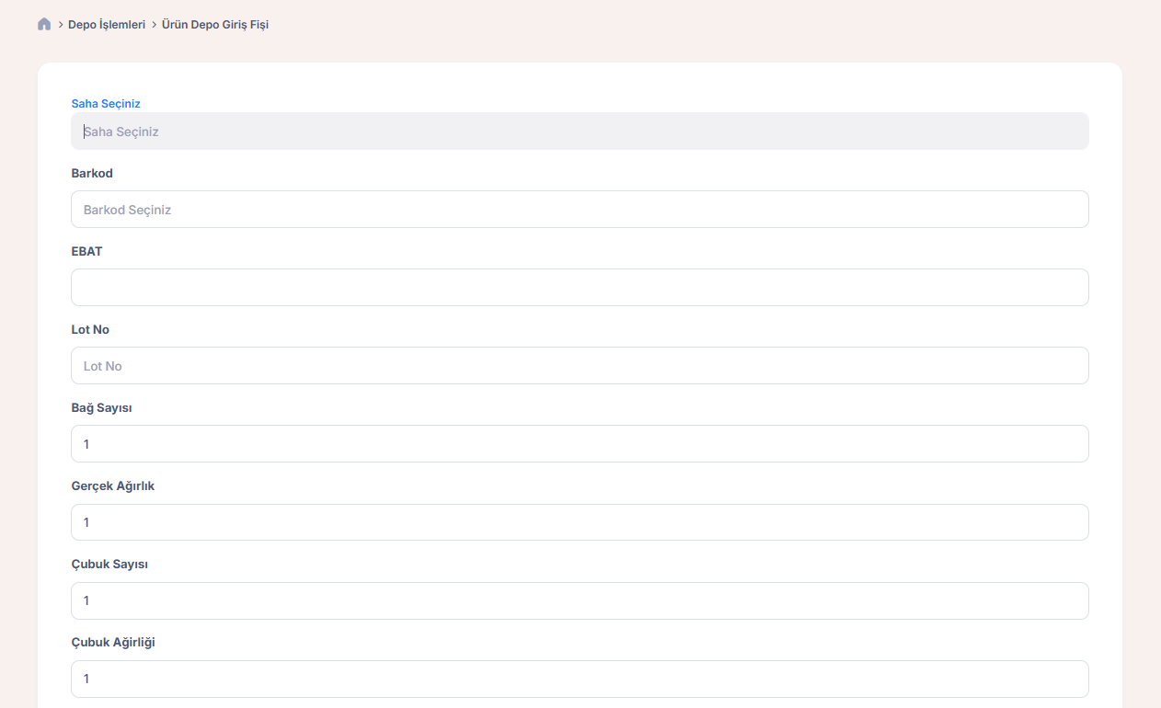Click the Bağ Sayısı label text

click(x=101, y=407)
